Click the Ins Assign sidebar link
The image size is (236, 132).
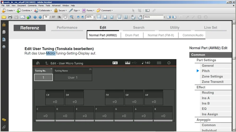tap(210, 114)
